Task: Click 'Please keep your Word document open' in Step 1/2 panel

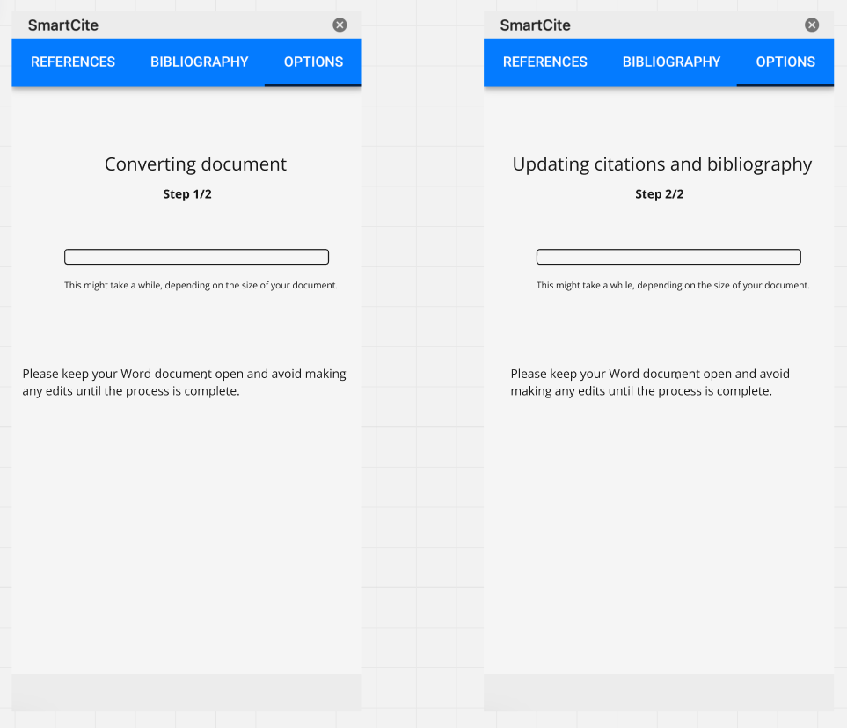Action: point(184,382)
